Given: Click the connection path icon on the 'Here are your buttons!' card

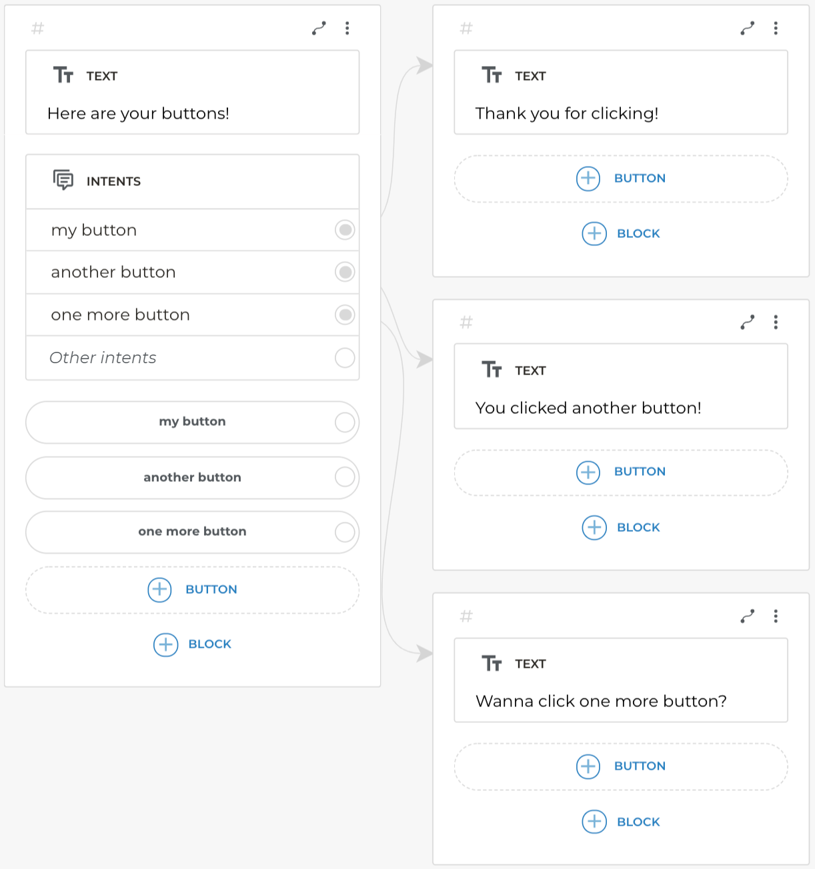Looking at the screenshot, I should pyautogui.click(x=319, y=28).
